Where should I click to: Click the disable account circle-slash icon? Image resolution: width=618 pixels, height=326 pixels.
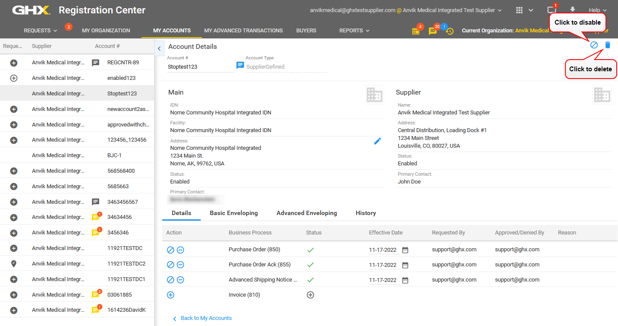[594, 45]
